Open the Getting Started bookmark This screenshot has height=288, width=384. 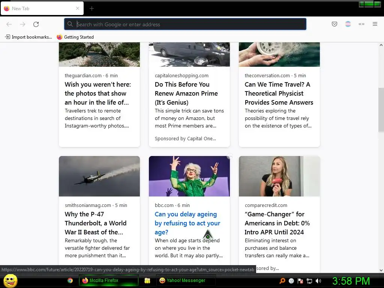(75, 37)
